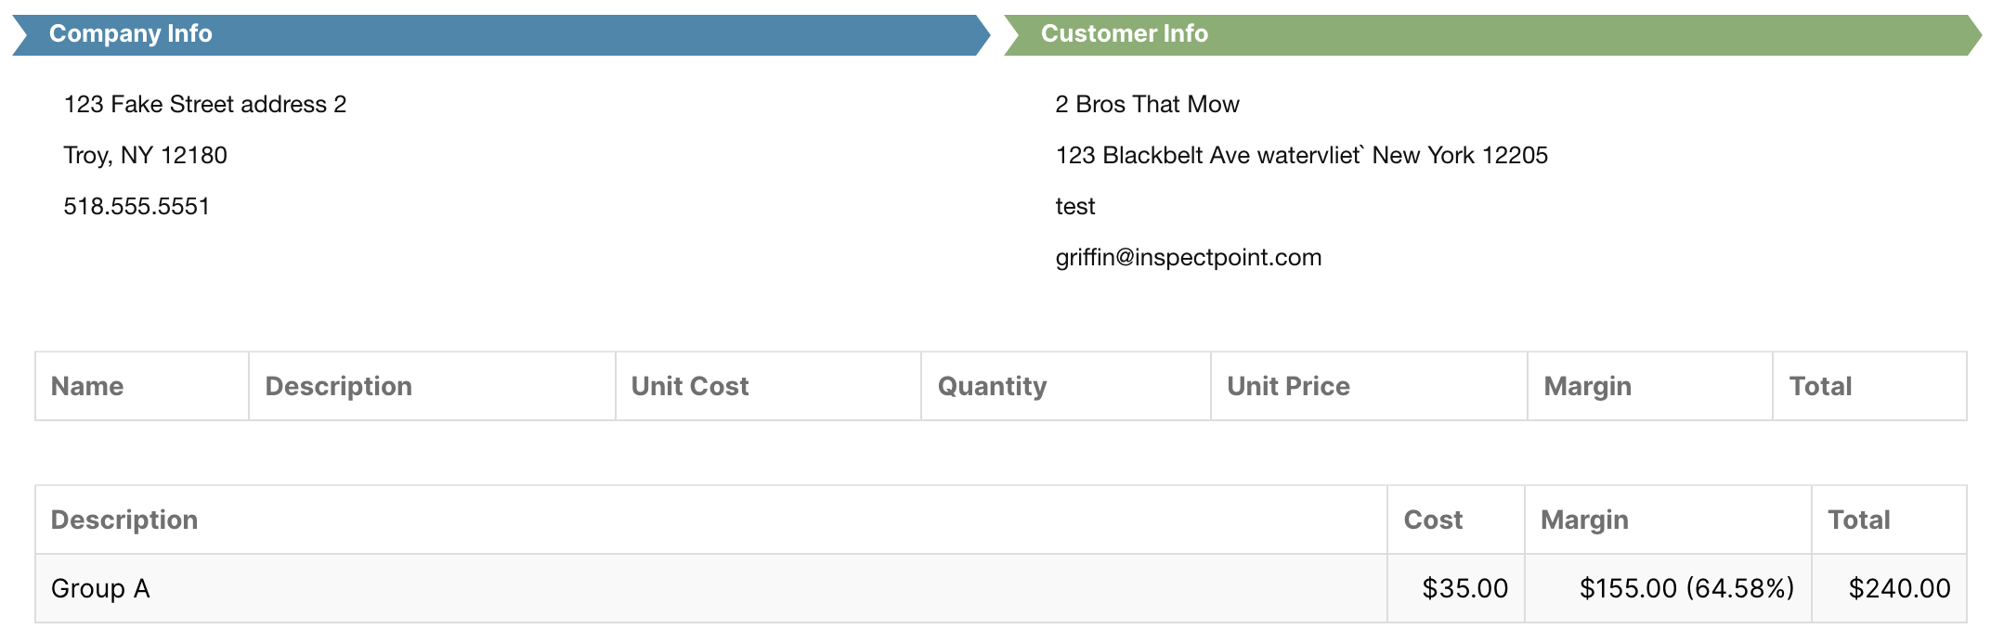Image resolution: width=2004 pixels, height=642 pixels.
Task: Click the 123 Blackbelt Ave customer address
Action: click(1301, 155)
